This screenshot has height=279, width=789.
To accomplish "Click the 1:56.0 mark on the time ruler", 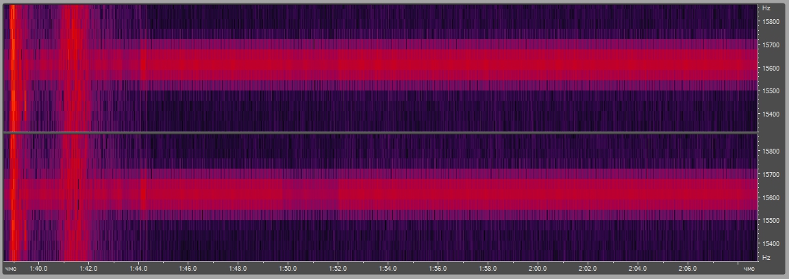I will (x=438, y=269).
